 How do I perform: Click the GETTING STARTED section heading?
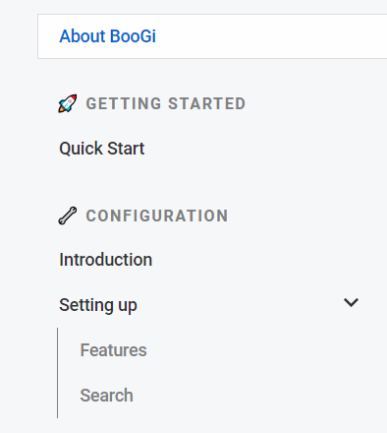coord(166,103)
